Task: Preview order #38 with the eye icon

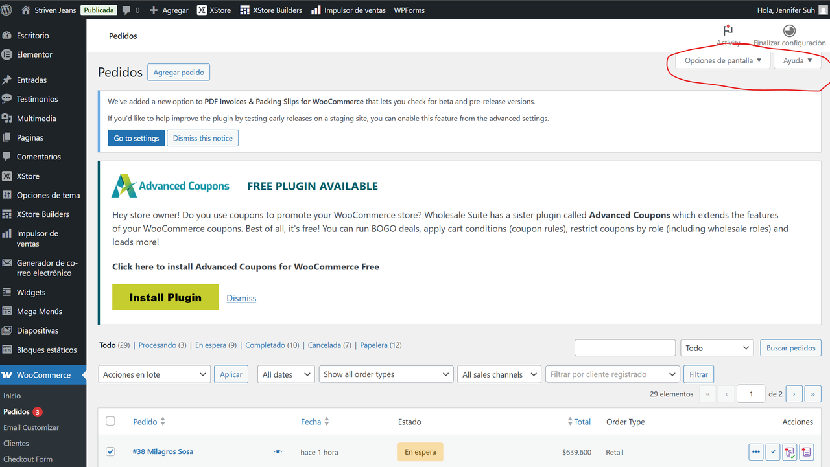Action: pos(278,452)
